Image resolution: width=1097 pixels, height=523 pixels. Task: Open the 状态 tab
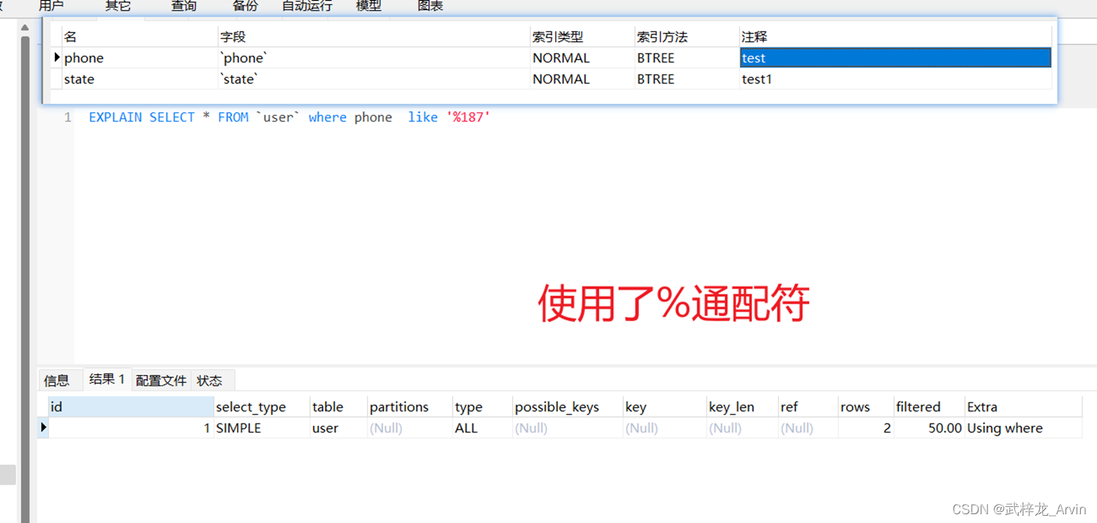coord(209,380)
